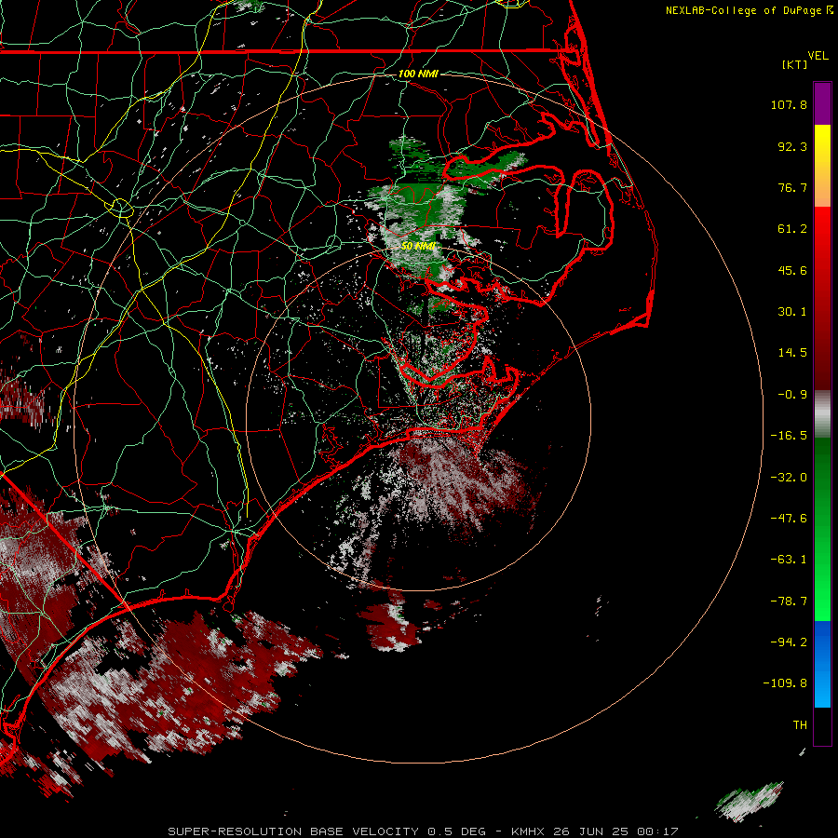Click the -78.7 legend value
This screenshot has width=838, height=838.
click(x=789, y=601)
